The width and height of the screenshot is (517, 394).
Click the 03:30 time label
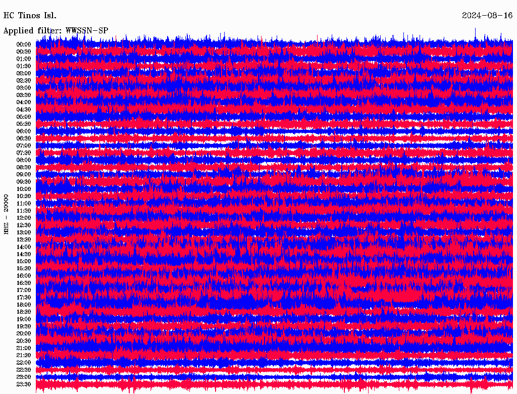pos(24,95)
